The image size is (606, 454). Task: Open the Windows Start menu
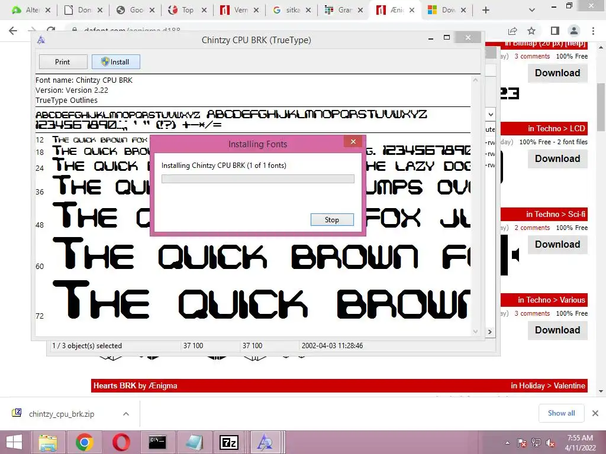(x=14, y=442)
